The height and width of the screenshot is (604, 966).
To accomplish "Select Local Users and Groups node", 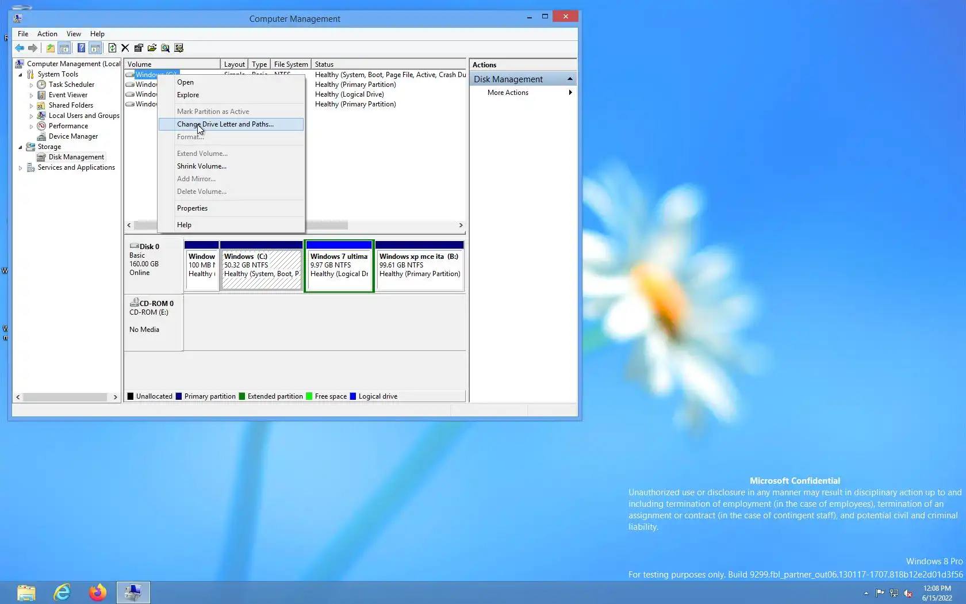I will (84, 116).
